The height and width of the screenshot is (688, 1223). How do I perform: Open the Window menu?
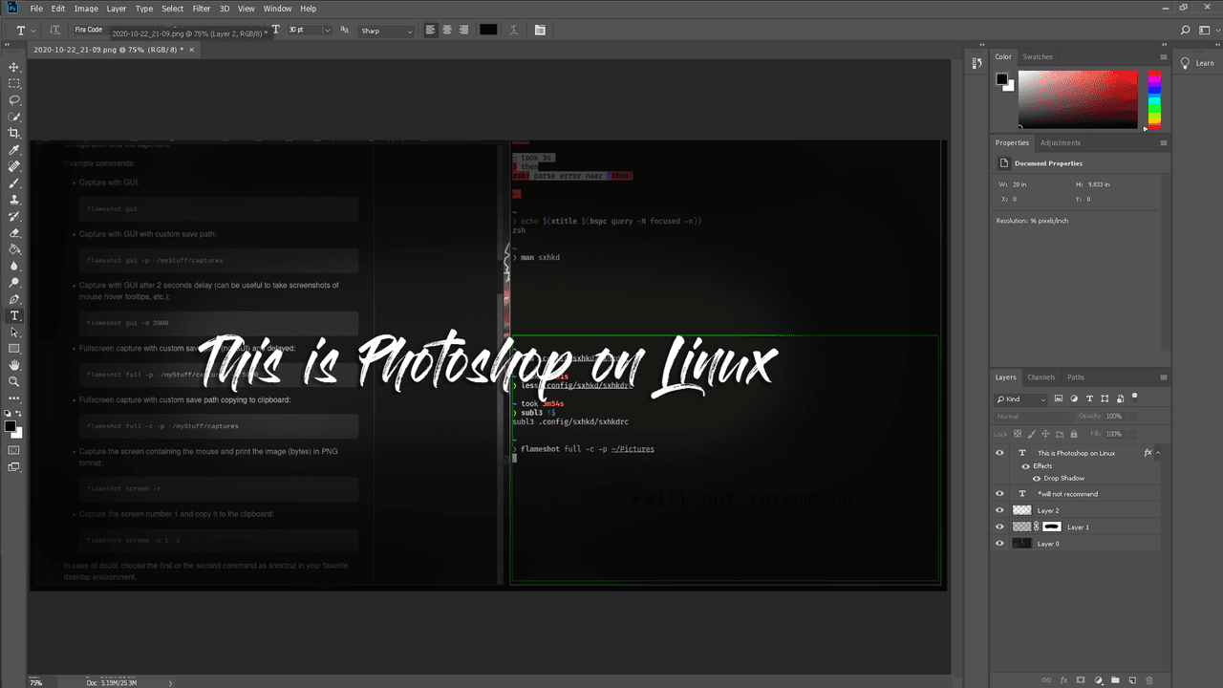(278, 9)
